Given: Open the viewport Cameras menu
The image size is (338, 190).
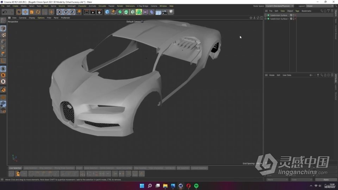Looking at the screenshot, I should pos(23,18).
